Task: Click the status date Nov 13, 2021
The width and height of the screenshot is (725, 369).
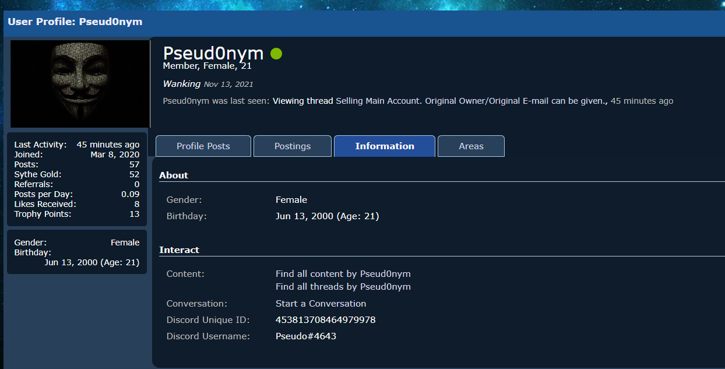Action: 228,85
